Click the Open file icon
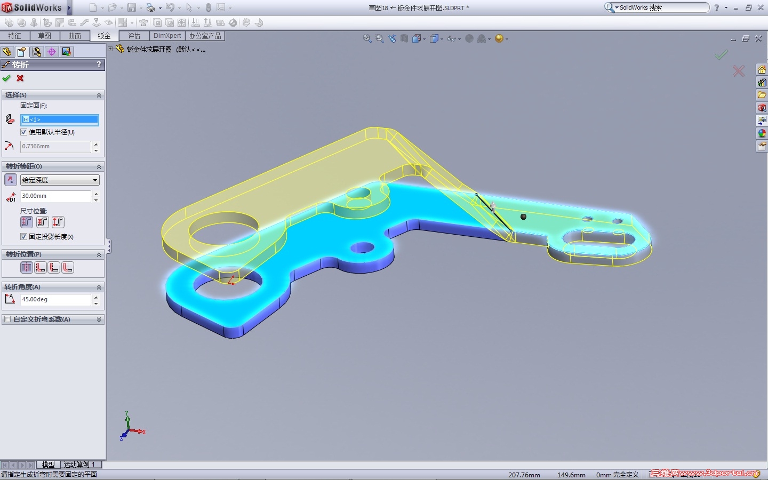 point(112,7)
